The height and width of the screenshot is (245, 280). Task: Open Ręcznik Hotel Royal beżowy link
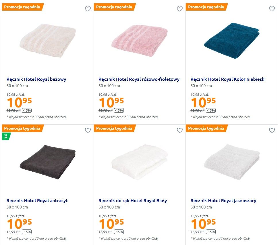pos(36,79)
